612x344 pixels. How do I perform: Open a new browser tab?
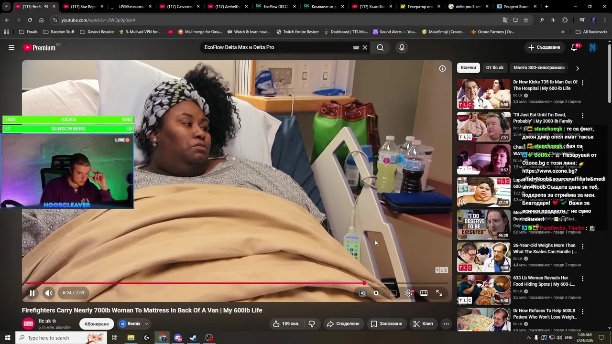tap(546, 7)
